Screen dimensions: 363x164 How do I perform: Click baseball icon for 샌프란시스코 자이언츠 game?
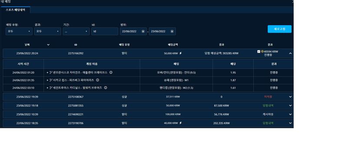coord(51,73)
